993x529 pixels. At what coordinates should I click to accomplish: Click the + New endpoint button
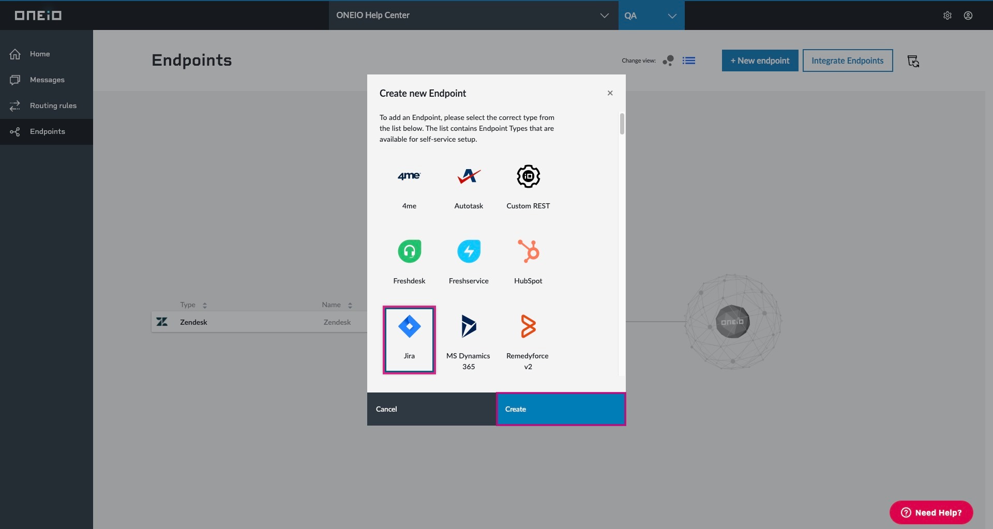coord(760,61)
